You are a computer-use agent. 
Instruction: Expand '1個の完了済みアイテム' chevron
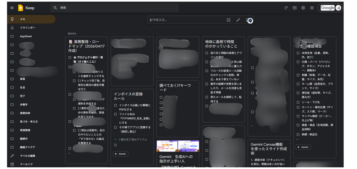coord(115,139)
